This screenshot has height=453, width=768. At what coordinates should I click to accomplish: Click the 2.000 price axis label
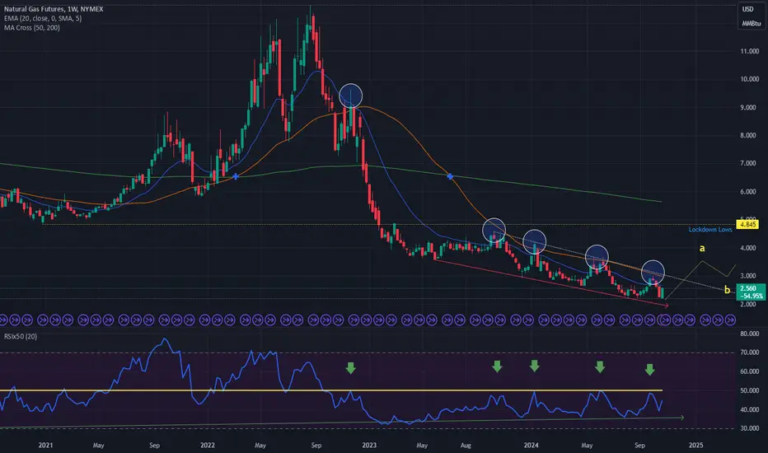(x=749, y=305)
